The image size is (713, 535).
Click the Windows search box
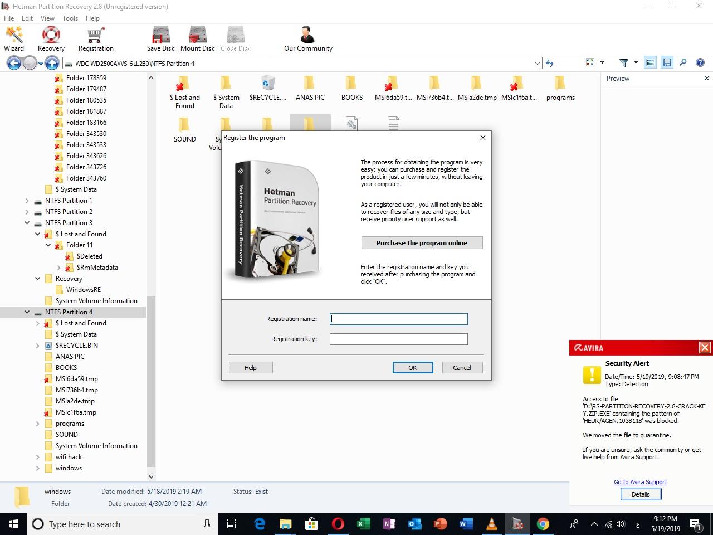tap(122, 524)
